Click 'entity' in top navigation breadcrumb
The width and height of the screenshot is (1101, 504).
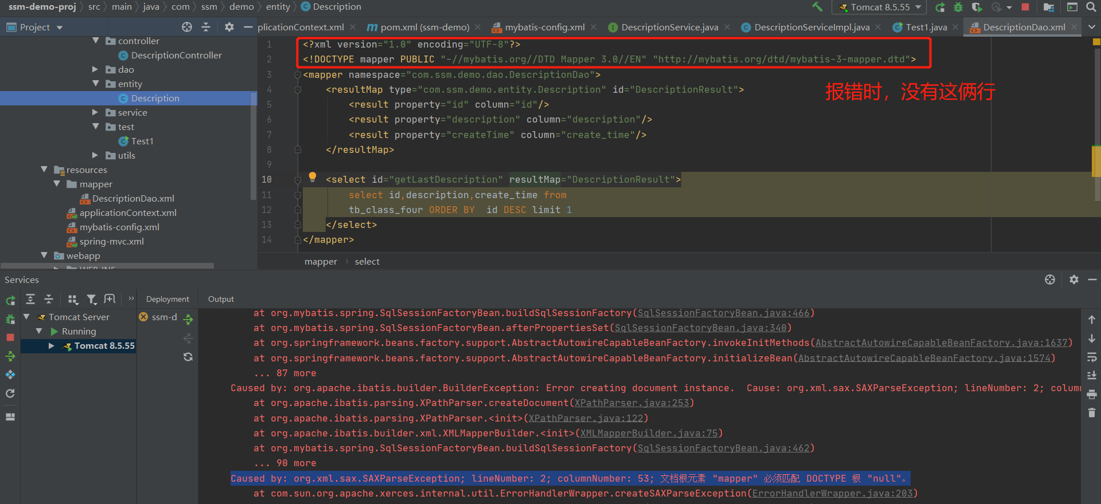[x=278, y=7]
